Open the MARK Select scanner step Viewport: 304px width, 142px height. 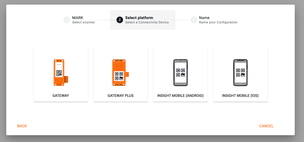(79, 20)
